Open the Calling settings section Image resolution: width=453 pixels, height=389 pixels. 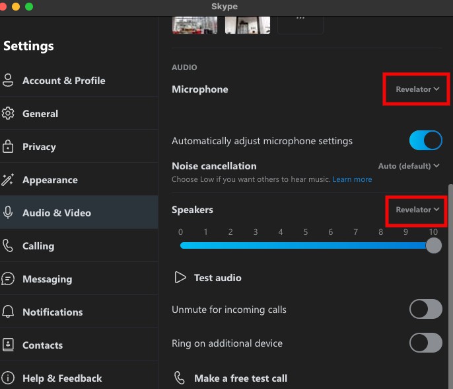tap(79, 245)
